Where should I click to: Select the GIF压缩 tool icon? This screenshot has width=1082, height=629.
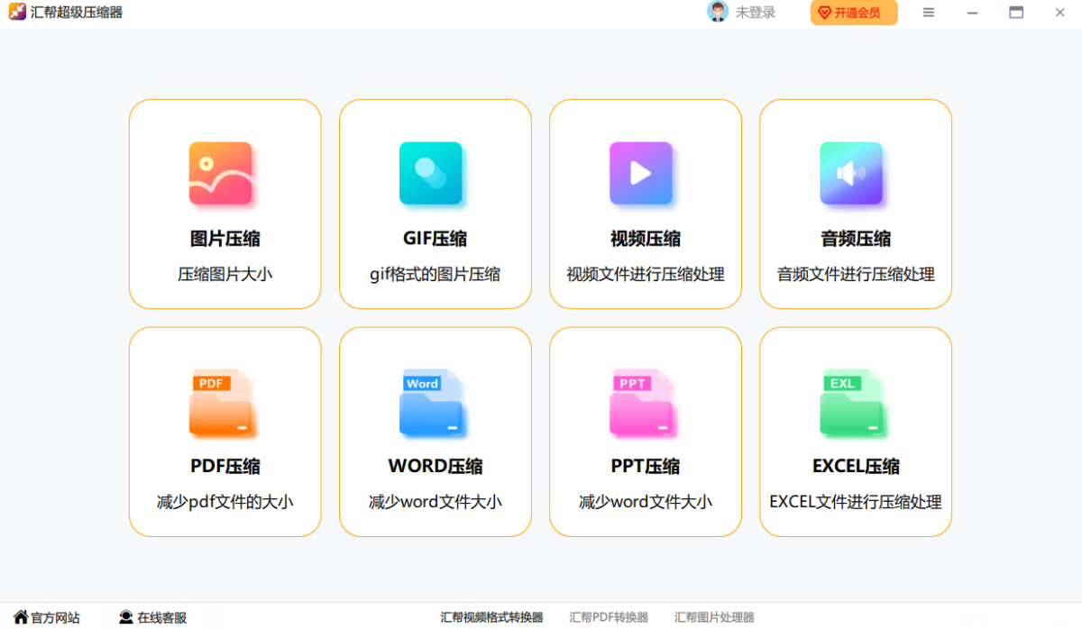coord(435,174)
